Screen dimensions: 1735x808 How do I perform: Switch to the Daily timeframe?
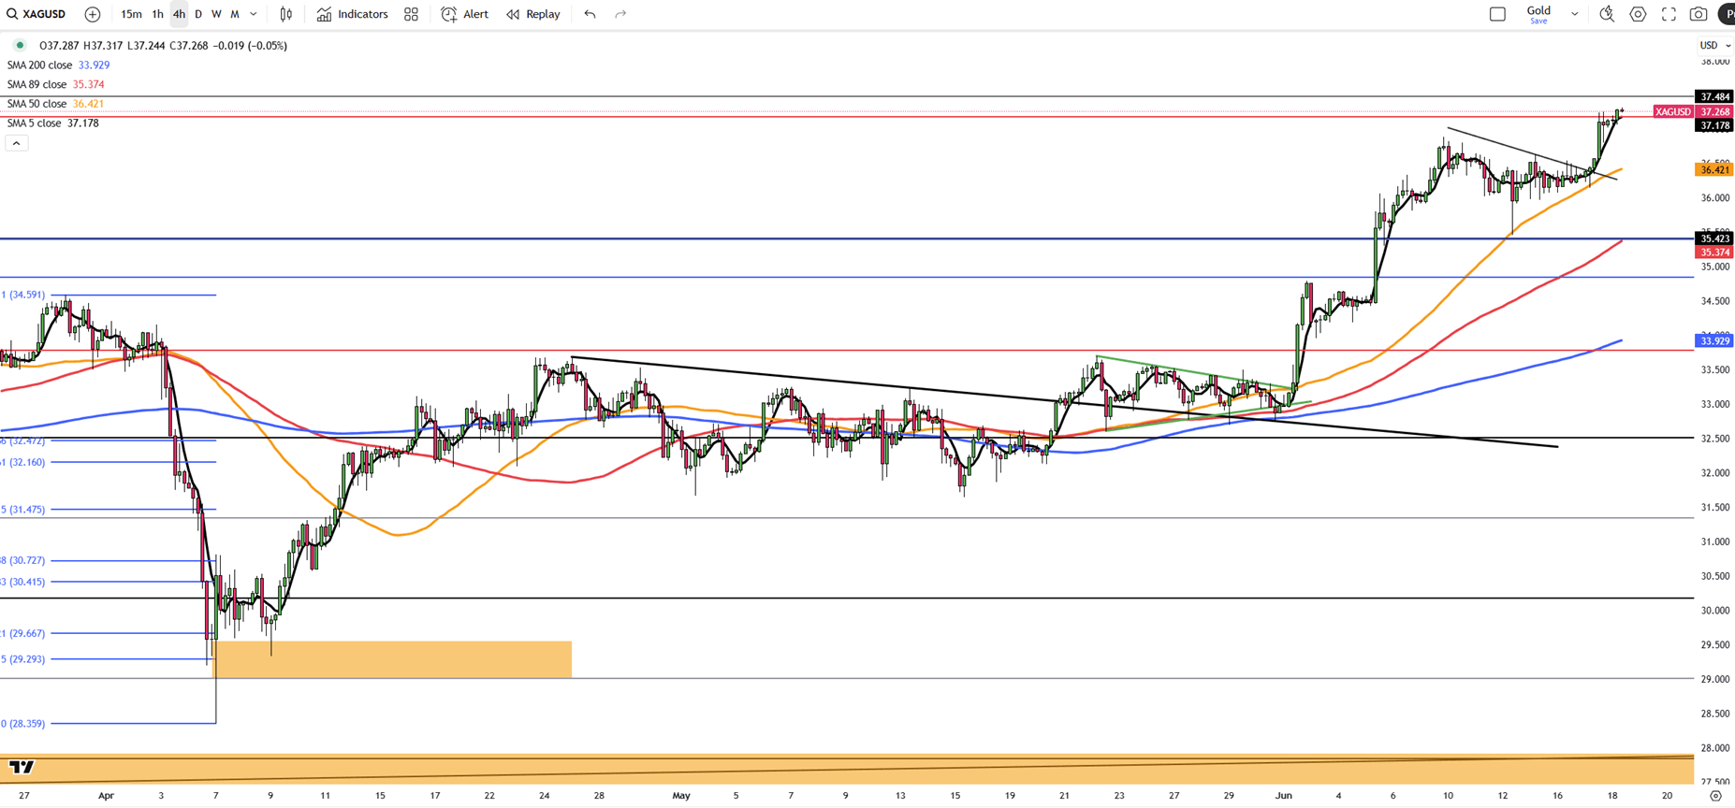click(198, 14)
